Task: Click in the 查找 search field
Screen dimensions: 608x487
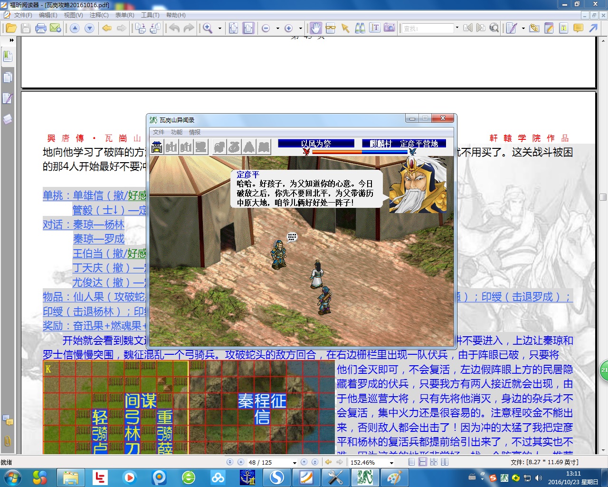Action: coord(427,29)
